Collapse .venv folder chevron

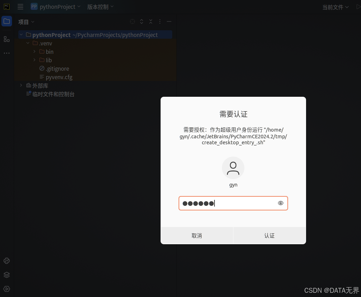click(28, 43)
